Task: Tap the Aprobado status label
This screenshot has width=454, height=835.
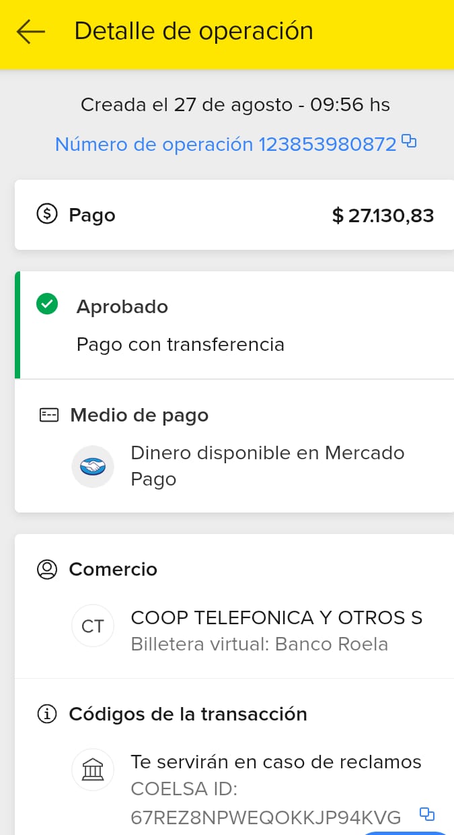Action: point(122,306)
